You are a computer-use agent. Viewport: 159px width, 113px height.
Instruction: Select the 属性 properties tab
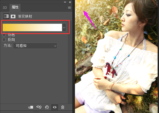(x=15, y=7)
